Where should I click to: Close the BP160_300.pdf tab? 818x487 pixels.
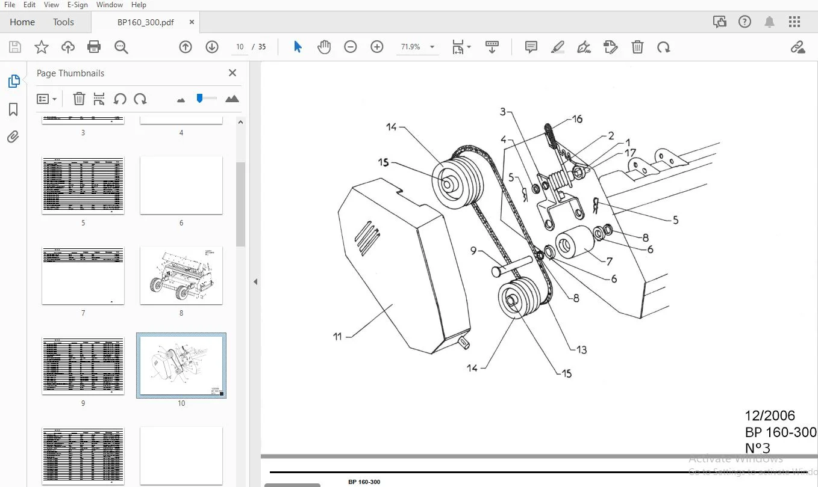(x=192, y=22)
